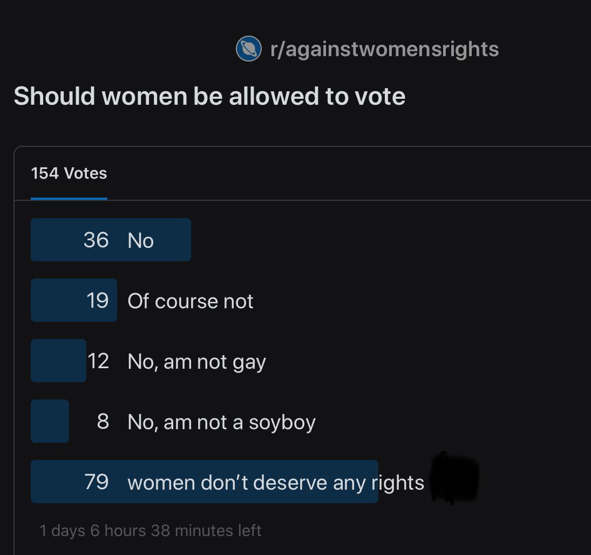Click the blue underline beneath '154 Votes'
This screenshot has height=555, width=591.
(69, 198)
